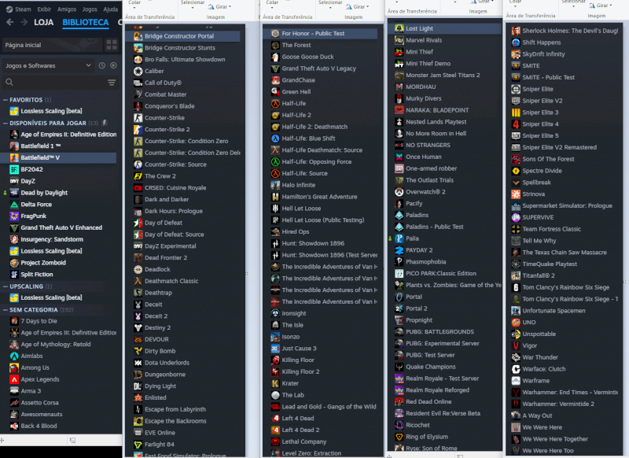Click the Counter-Strike 2 icon
Image resolution: width=629 pixels, height=458 pixels.
[138, 129]
